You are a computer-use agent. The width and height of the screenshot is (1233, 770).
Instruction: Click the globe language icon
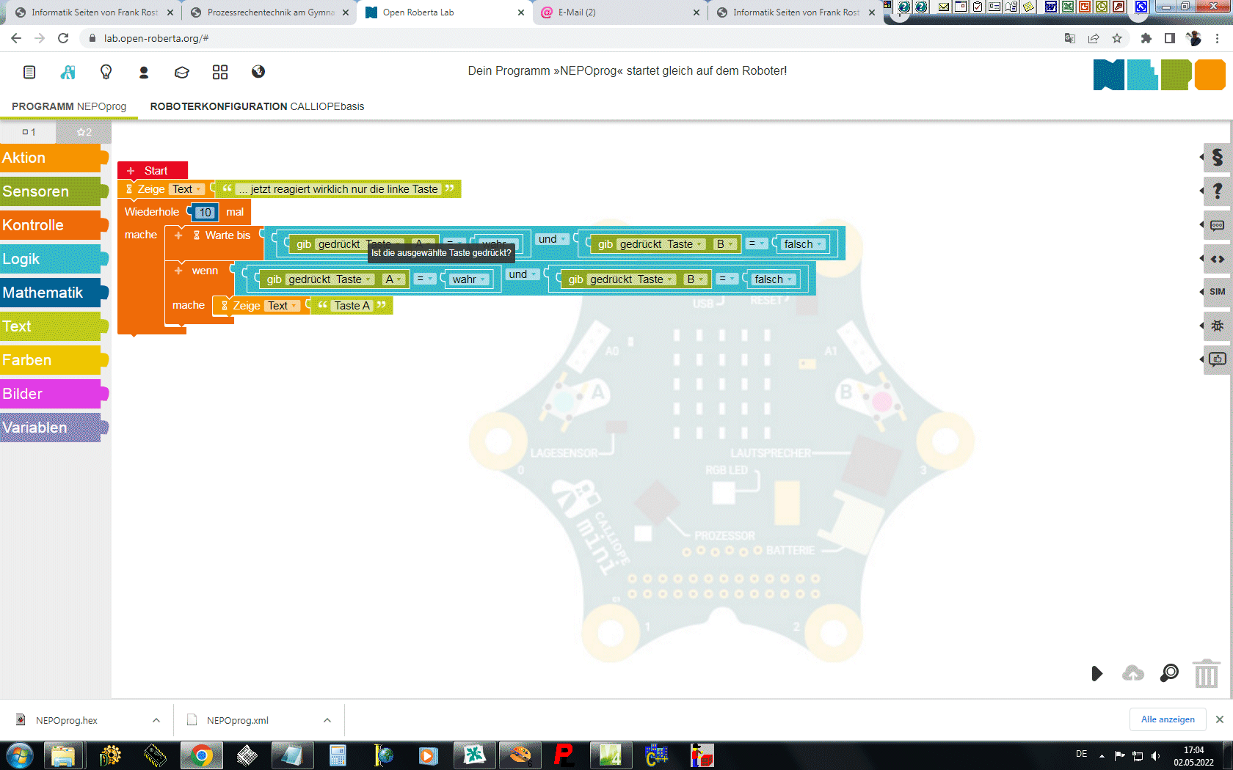[258, 72]
